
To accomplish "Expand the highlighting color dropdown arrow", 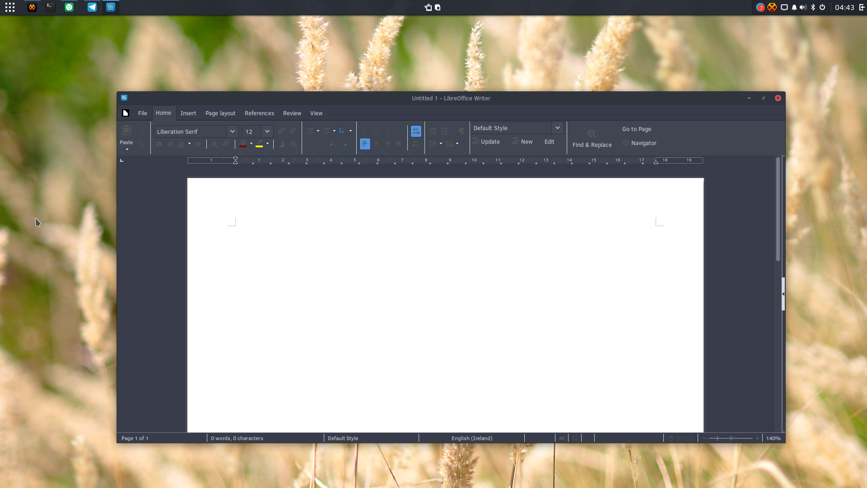I will (x=267, y=144).
